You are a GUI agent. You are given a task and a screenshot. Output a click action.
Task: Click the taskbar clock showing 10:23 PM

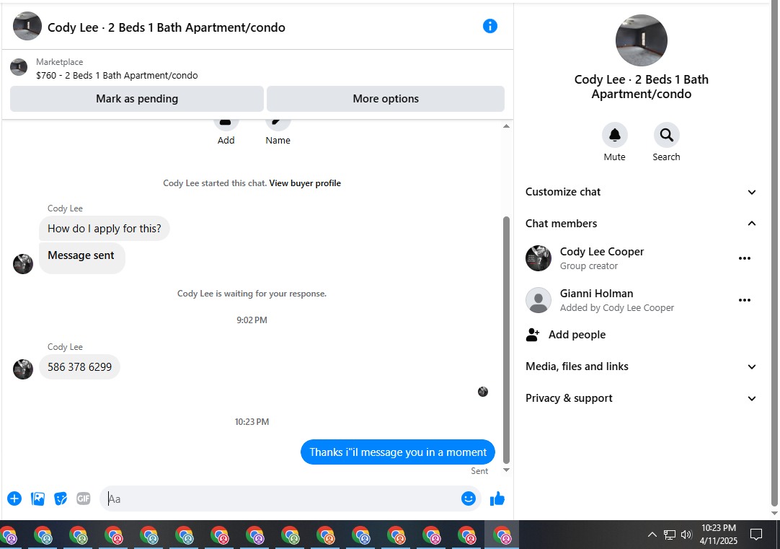[x=718, y=535]
